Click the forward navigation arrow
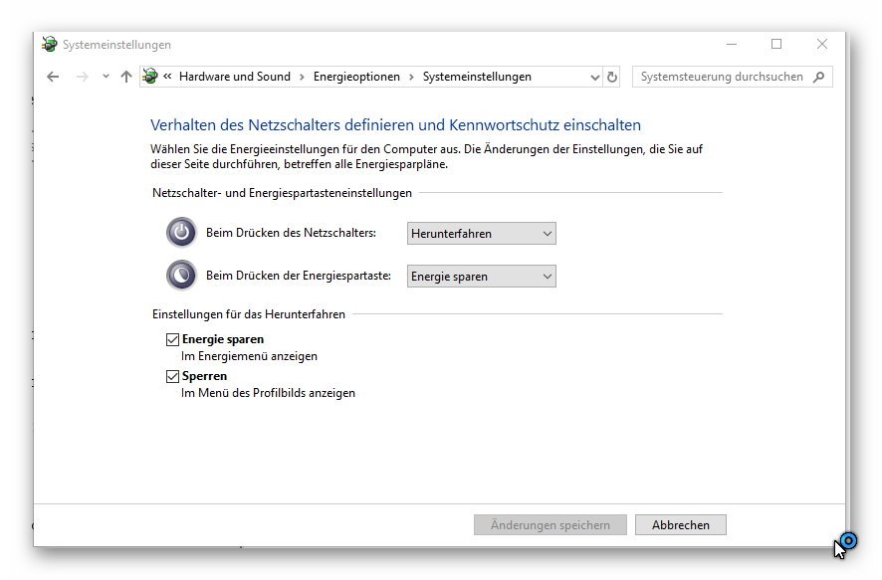Image resolution: width=882 pixels, height=580 pixels. [82, 77]
